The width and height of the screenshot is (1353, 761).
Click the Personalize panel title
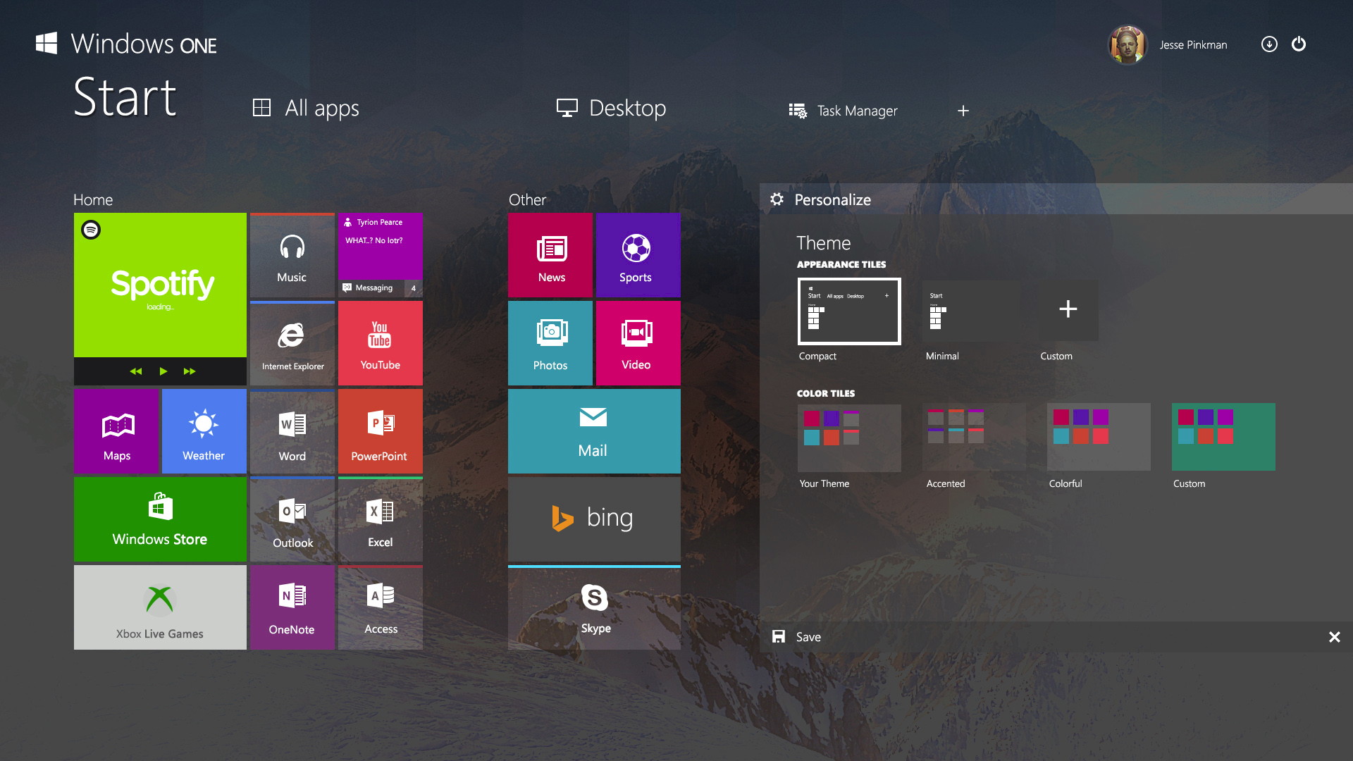[832, 199]
